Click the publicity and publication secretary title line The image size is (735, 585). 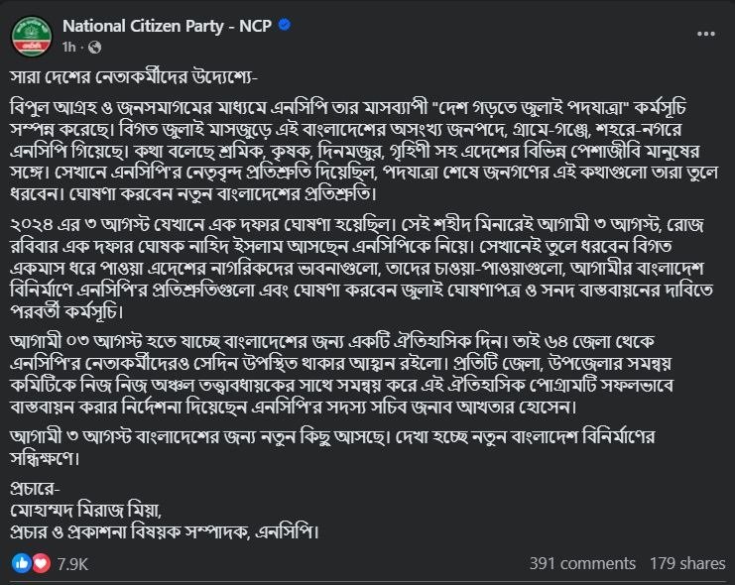(x=165, y=532)
